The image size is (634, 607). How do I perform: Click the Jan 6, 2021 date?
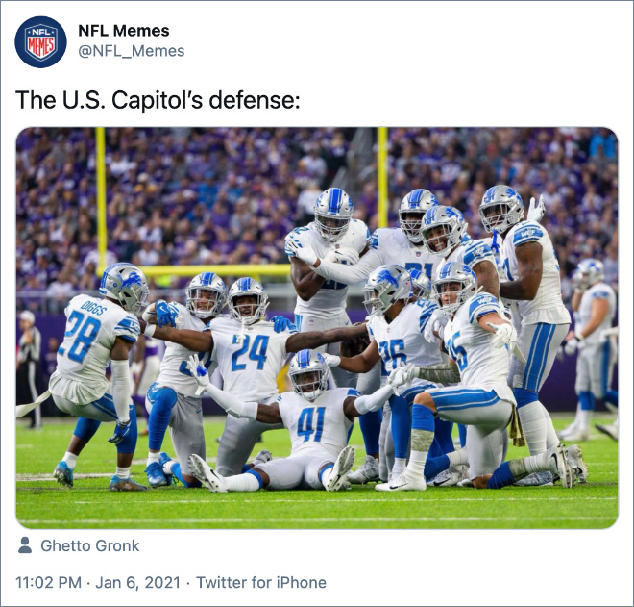pos(138,583)
